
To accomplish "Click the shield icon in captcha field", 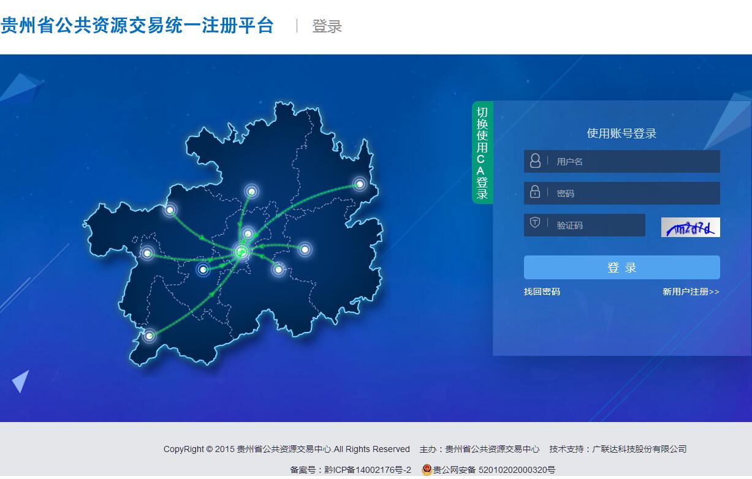I will coord(535,223).
